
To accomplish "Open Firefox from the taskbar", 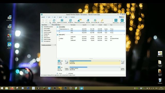I will [x=12, y=88].
